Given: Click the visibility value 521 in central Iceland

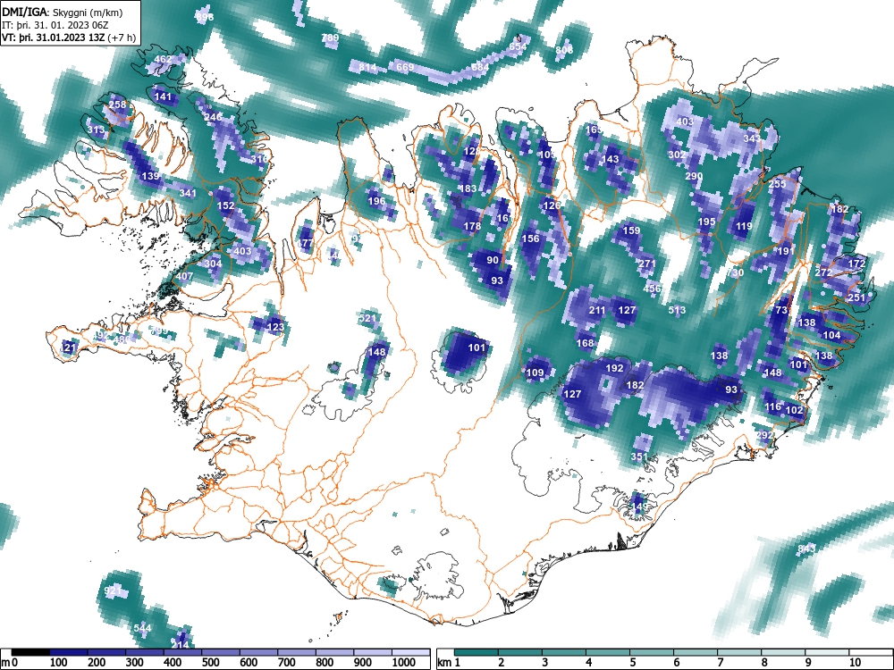Looking at the screenshot, I should pos(367,318).
